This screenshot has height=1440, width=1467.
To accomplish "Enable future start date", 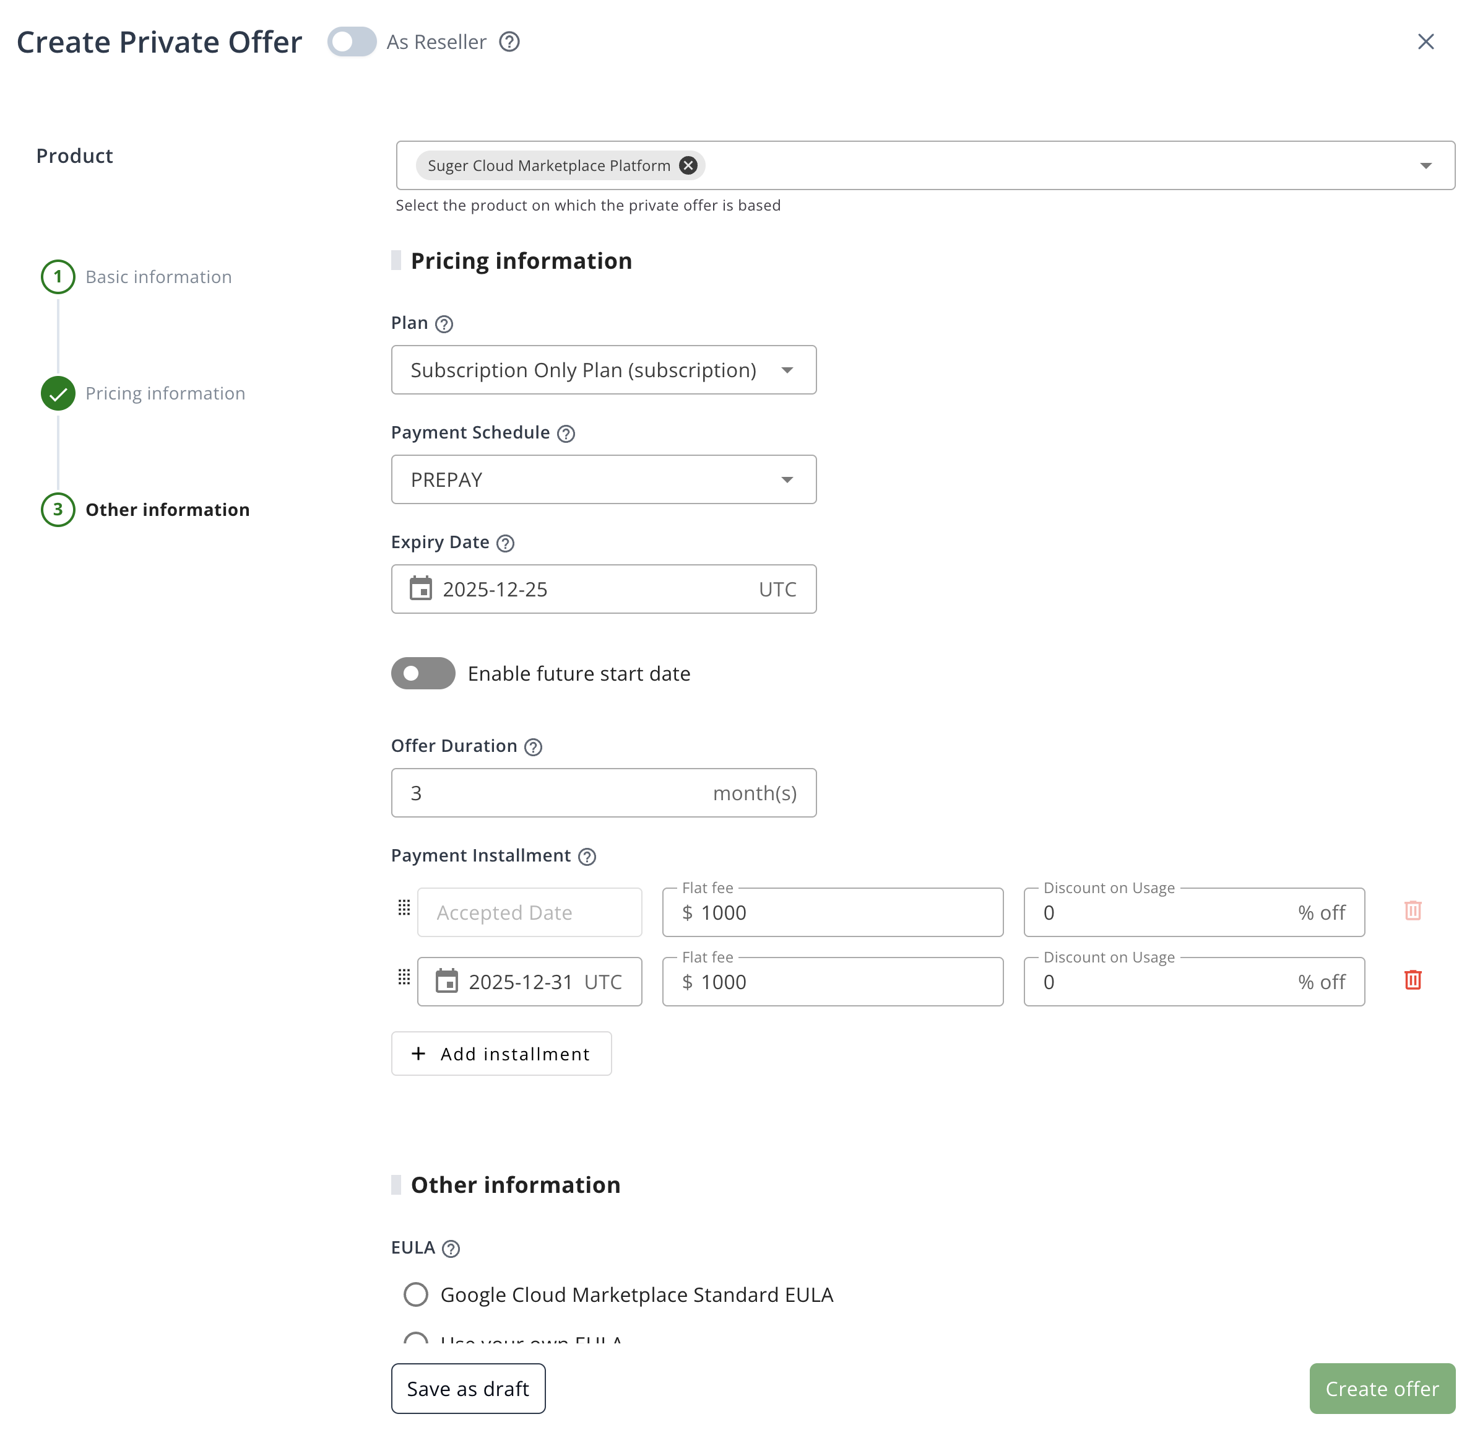I will tap(423, 673).
